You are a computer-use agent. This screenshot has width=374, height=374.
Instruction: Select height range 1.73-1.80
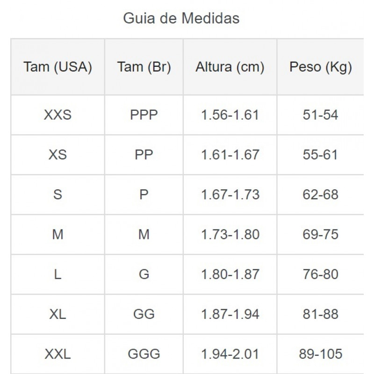[230, 234]
